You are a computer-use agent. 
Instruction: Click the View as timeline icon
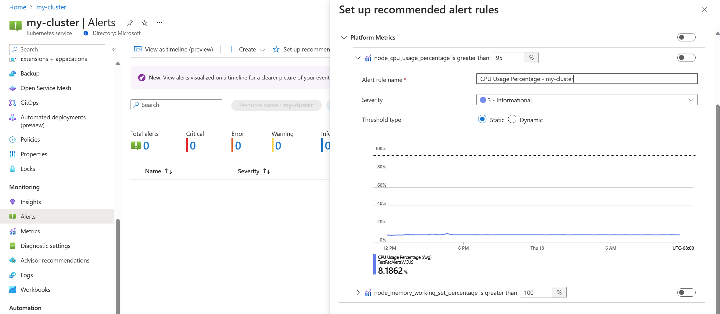(x=138, y=49)
